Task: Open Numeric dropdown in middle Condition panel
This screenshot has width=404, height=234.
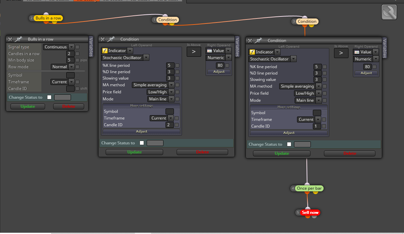Action: tap(218, 58)
